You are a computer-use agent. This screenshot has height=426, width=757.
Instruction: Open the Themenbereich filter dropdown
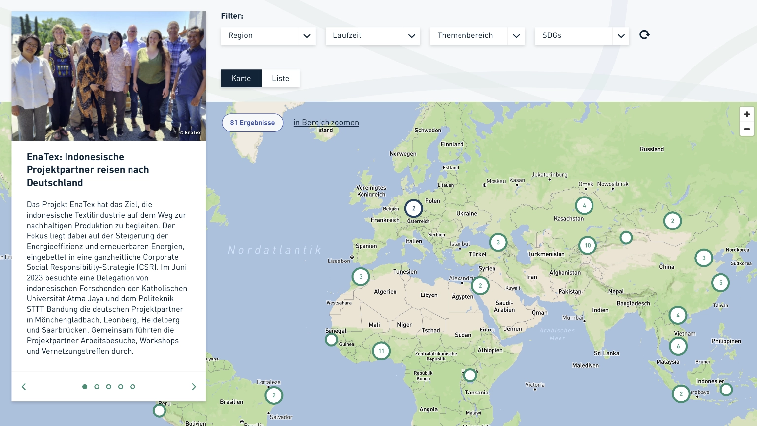(477, 36)
